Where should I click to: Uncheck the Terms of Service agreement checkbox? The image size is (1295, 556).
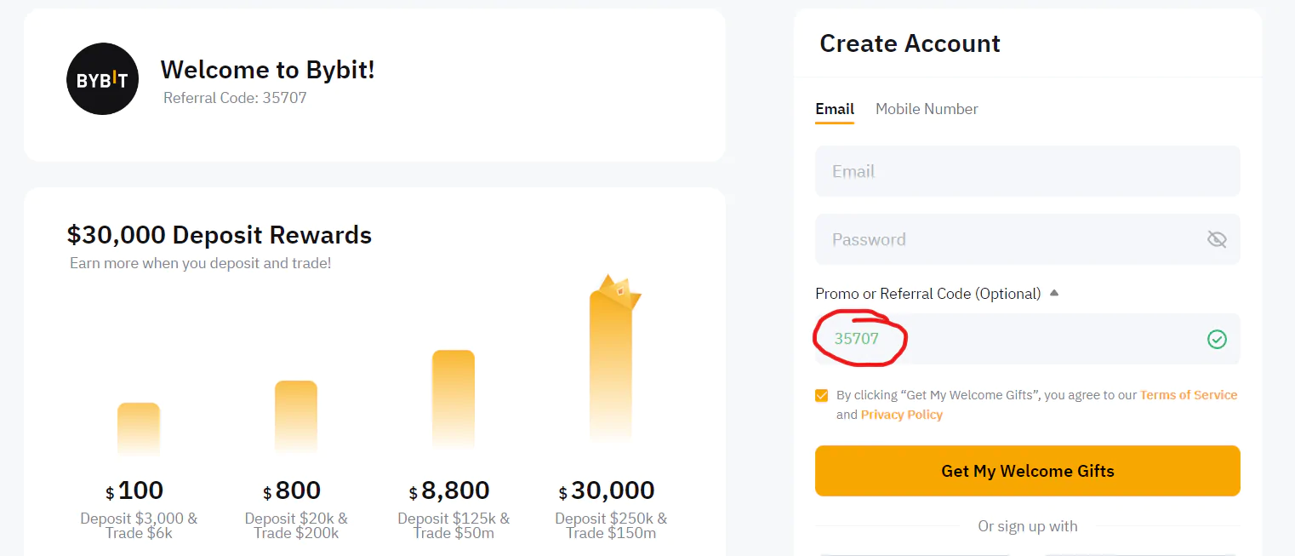821,395
